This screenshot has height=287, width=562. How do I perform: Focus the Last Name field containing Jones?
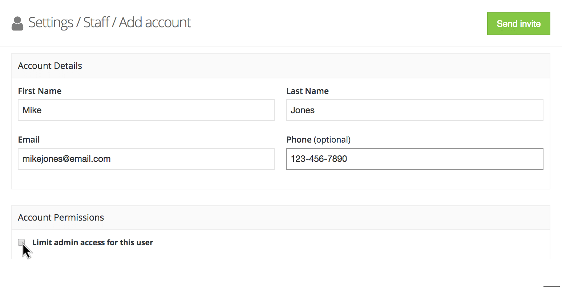tap(415, 110)
